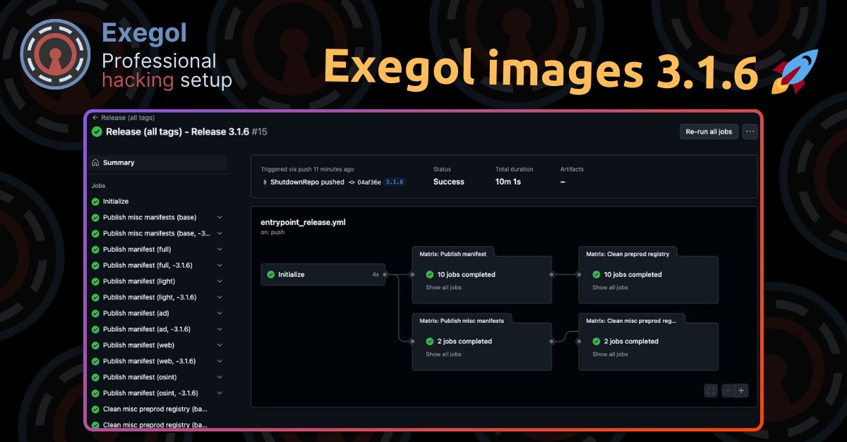Image resolution: width=847 pixels, height=442 pixels.
Task: Click the check icon of Publish manifest (full, -3.1.6)
Action: [96, 265]
